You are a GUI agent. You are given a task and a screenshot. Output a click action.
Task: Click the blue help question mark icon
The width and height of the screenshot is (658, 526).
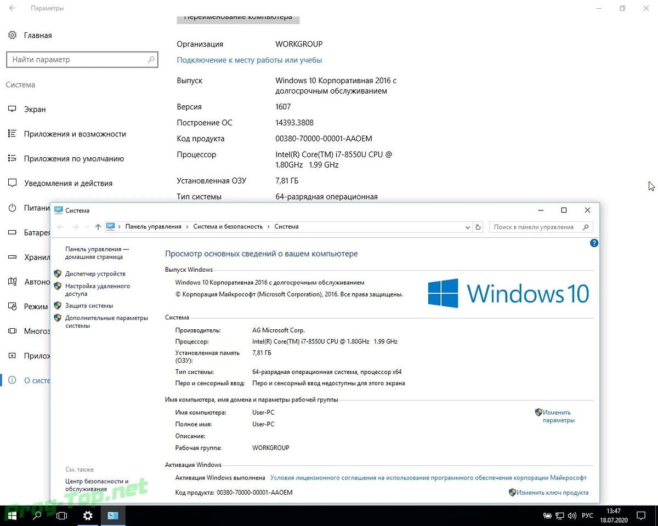click(594, 243)
